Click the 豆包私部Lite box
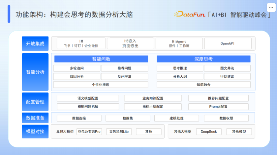Screen dimensions: 277x155 119,132
